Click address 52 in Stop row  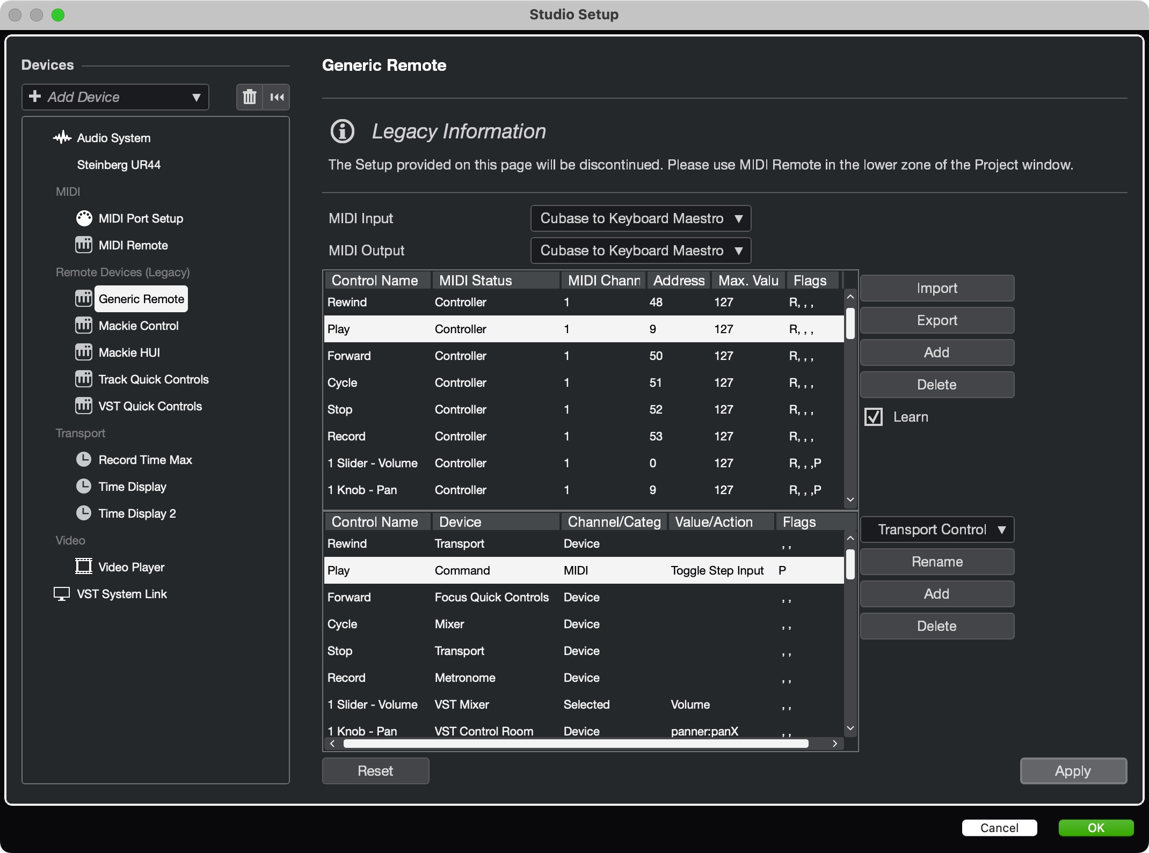click(656, 409)
